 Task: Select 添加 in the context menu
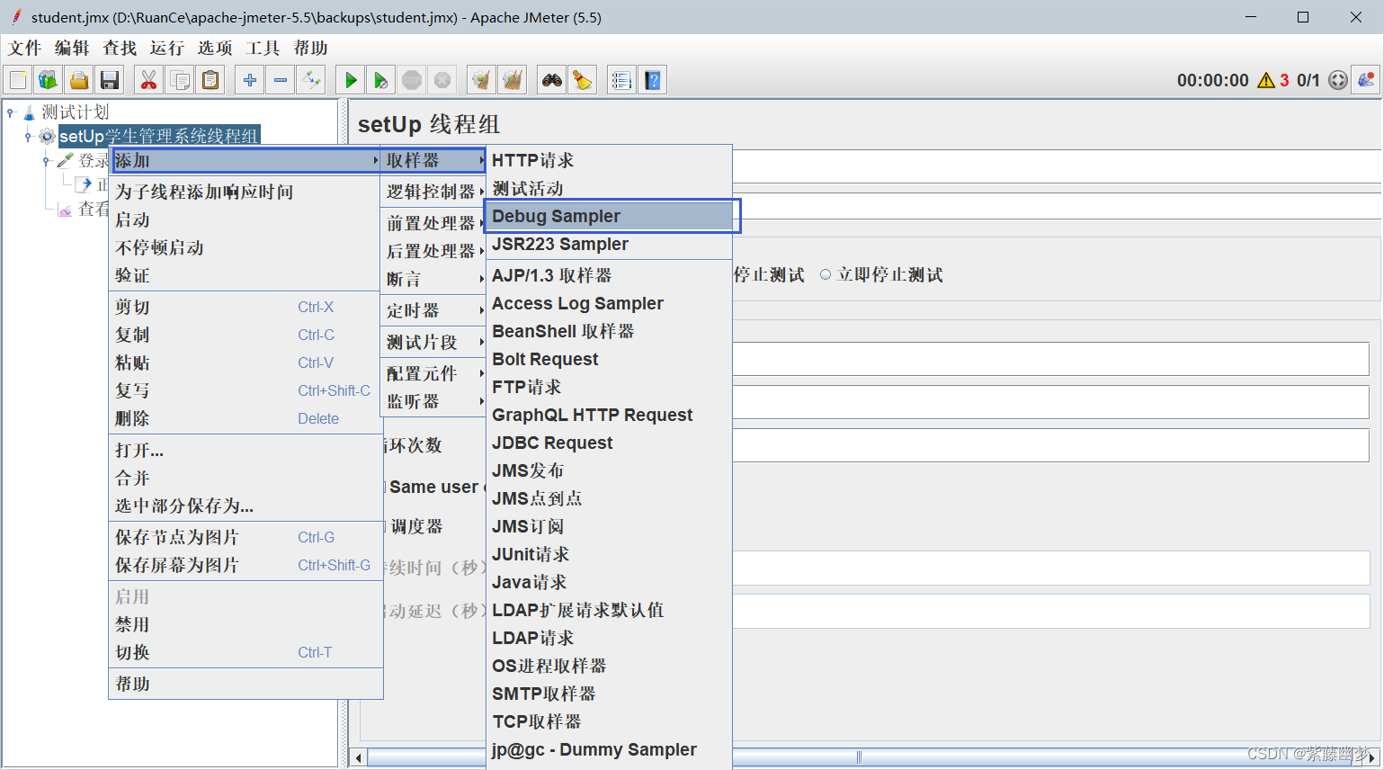tap(246, 160)
